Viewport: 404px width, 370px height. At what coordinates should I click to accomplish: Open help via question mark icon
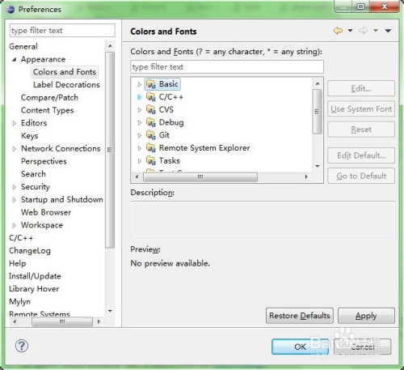tap(22, 346)
